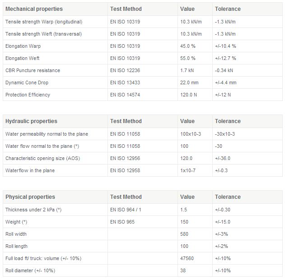This screenshot has height=279, width=285.
Task: Click the EN ISO 965 test method
Action: (122, 222)
